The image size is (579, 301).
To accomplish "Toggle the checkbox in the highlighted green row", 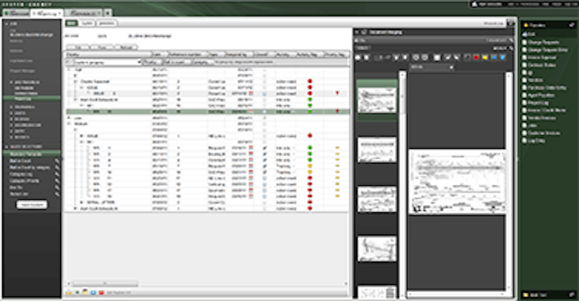I will 264,111.
